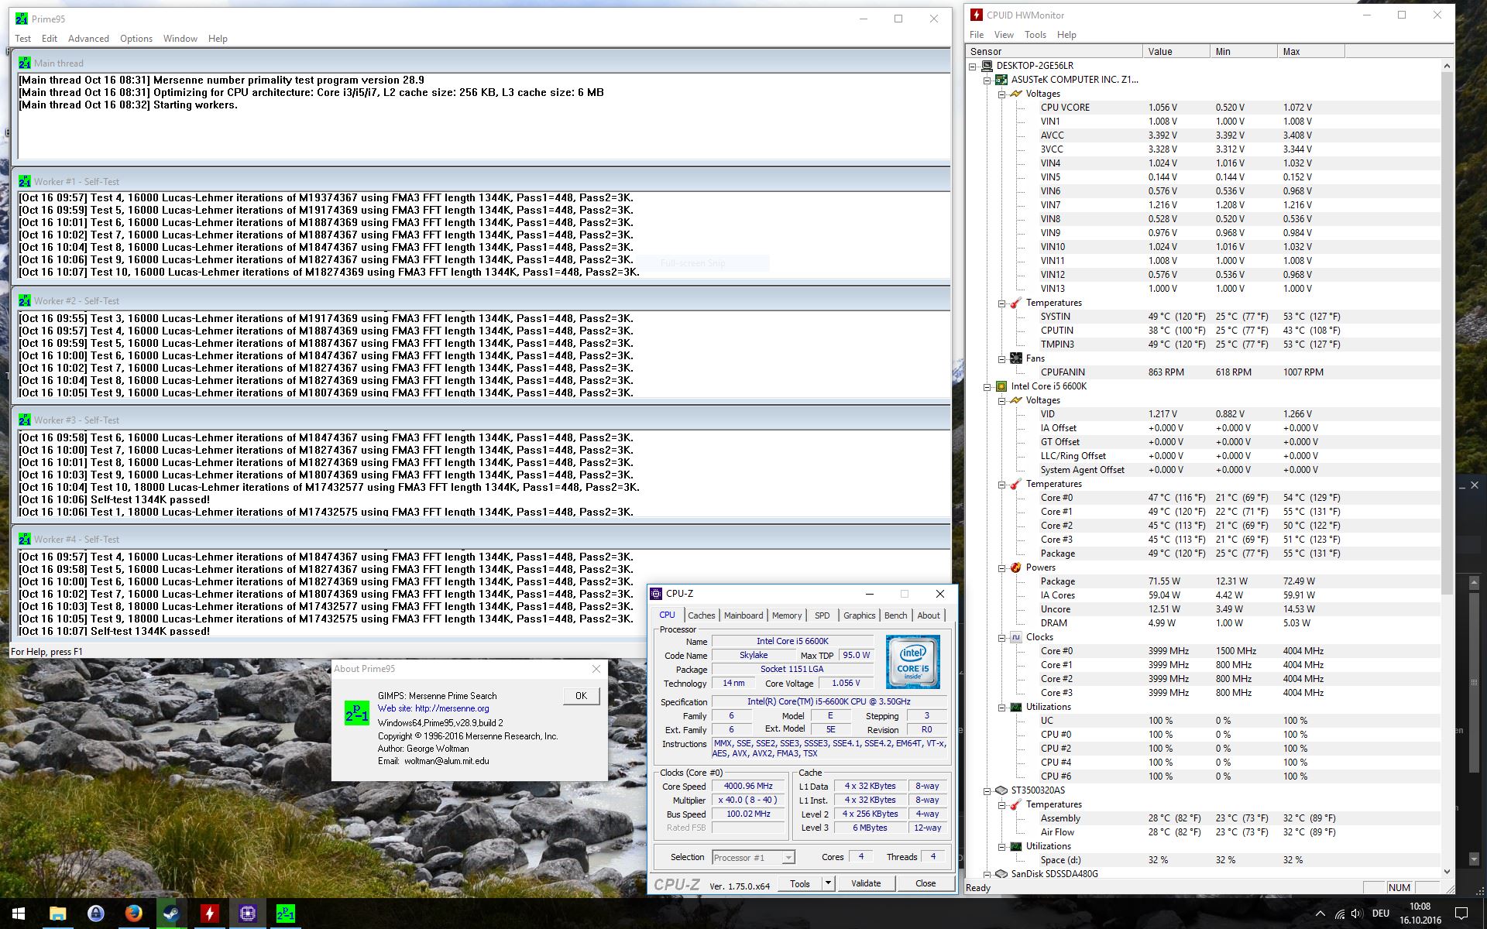Open the Processor #1 selection dropdown

788,857
